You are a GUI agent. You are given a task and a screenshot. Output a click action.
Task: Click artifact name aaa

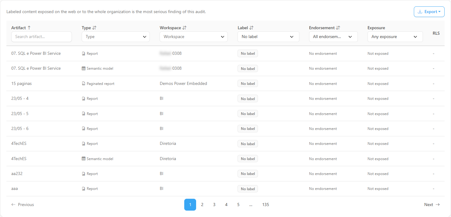15,189
